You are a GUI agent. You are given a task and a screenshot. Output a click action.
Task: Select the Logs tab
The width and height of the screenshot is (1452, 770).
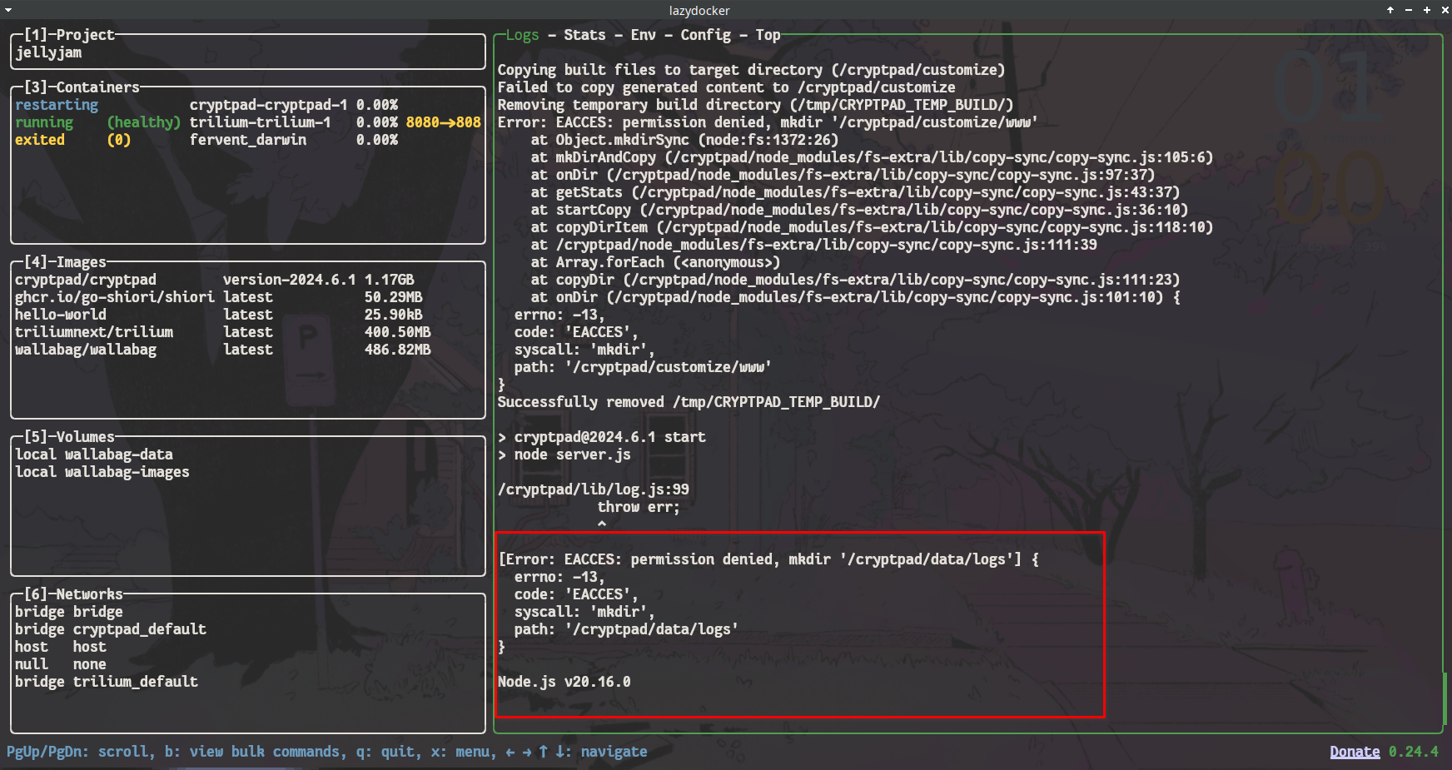tap(522, 35)
